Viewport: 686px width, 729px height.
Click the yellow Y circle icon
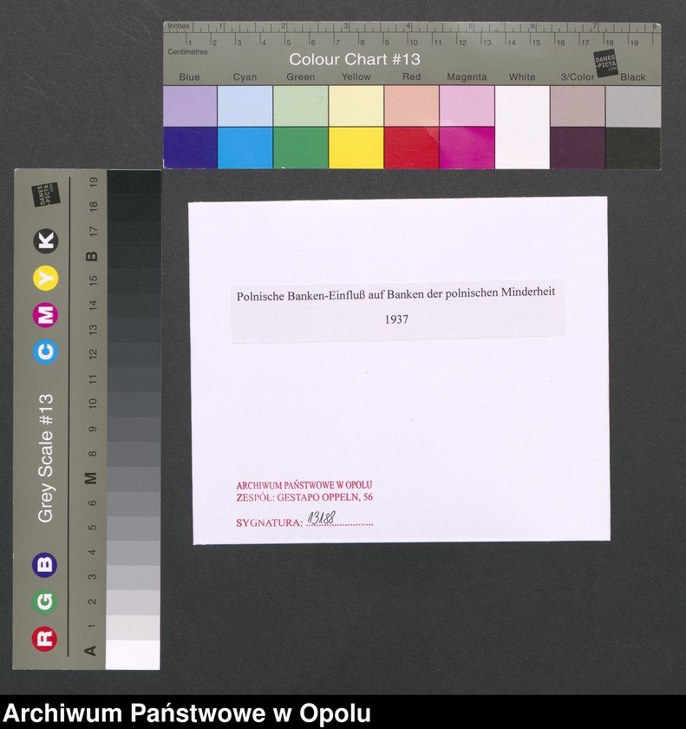pos(45,278)
